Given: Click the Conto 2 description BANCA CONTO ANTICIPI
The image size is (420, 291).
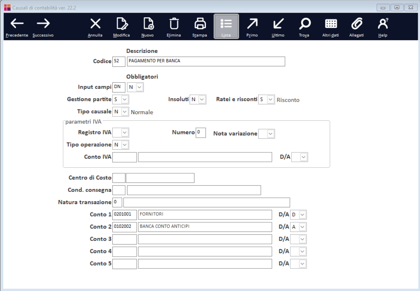Looking at the screenshot, I should (x=205, y=227).
